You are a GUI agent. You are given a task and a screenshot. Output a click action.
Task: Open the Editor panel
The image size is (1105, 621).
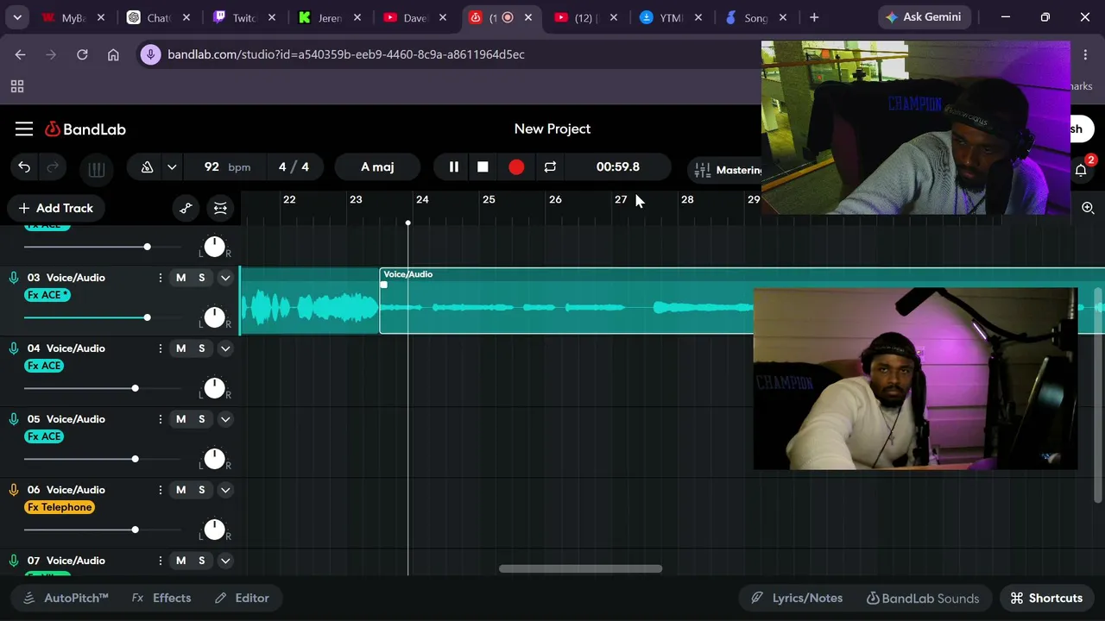pos(242,598)
